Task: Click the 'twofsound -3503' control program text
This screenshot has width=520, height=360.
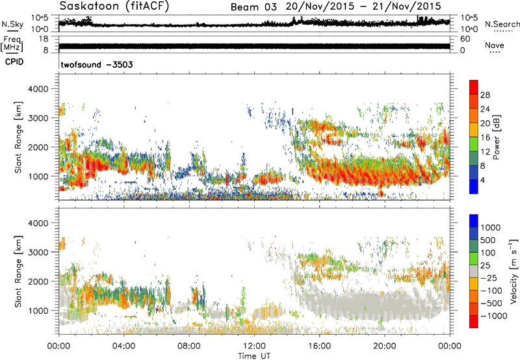Action: [96, 64]
